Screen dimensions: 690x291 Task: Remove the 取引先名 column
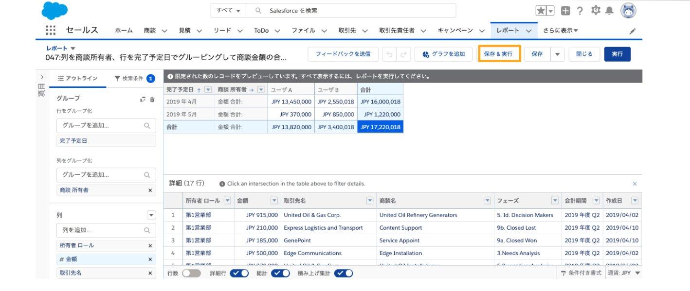(x=150, y=273)
